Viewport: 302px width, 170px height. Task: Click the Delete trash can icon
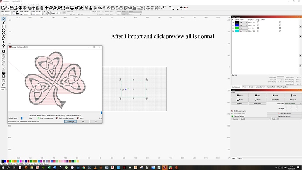42,8
